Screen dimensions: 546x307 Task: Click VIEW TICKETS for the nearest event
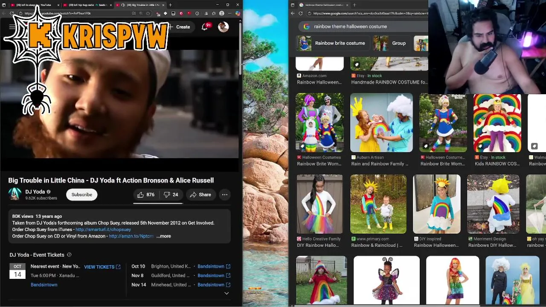[102, 267]
